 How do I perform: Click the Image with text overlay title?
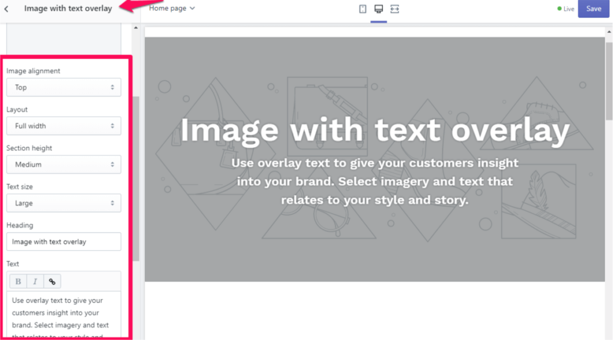coord(68,8)
